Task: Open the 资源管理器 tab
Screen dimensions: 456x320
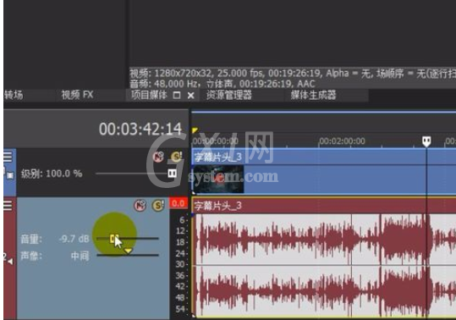Action: 229,95
